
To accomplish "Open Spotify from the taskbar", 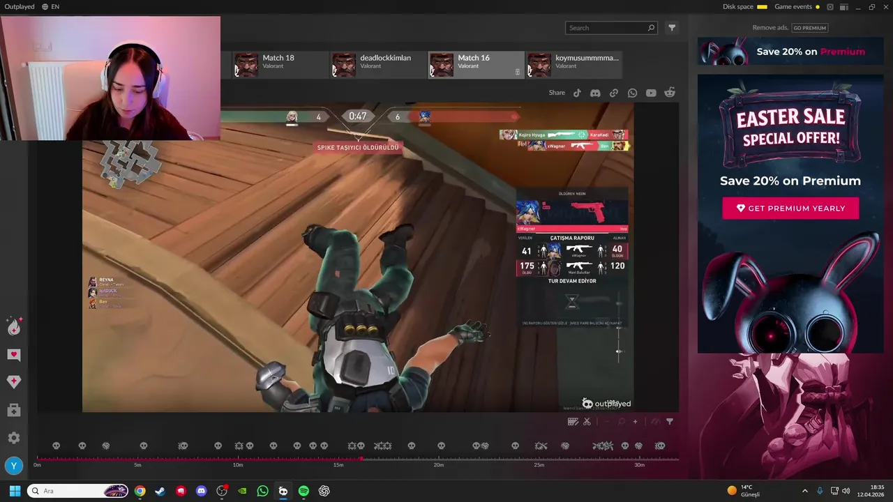I will pos(303,491).
